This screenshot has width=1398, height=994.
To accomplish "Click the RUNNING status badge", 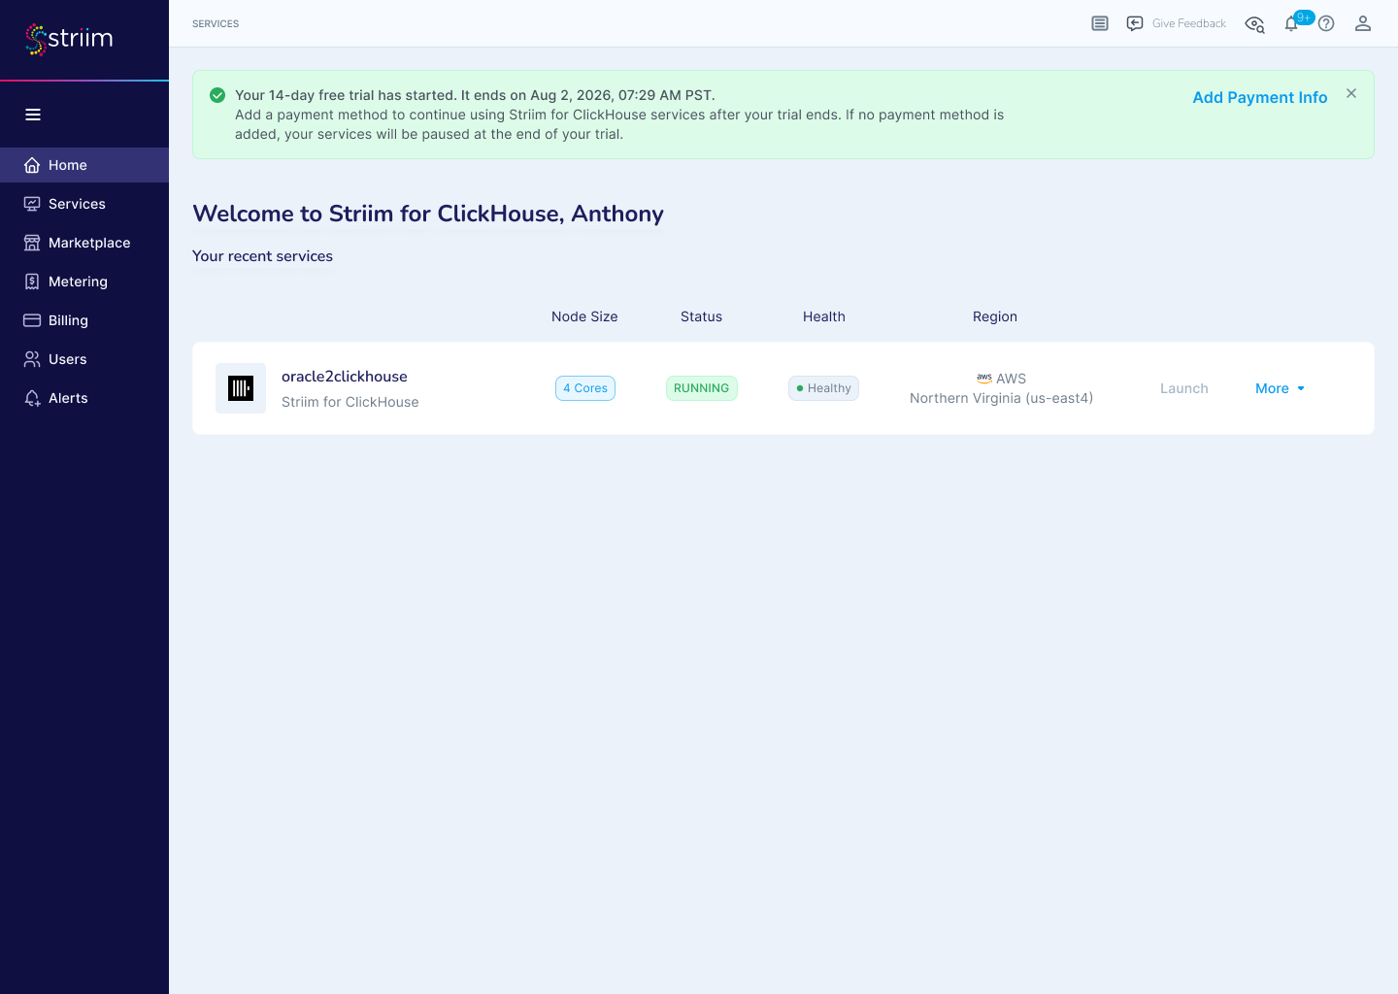I will 702,388.
